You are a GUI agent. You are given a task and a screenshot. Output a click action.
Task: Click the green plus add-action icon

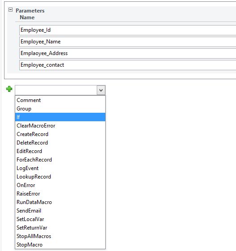[9, 89]
